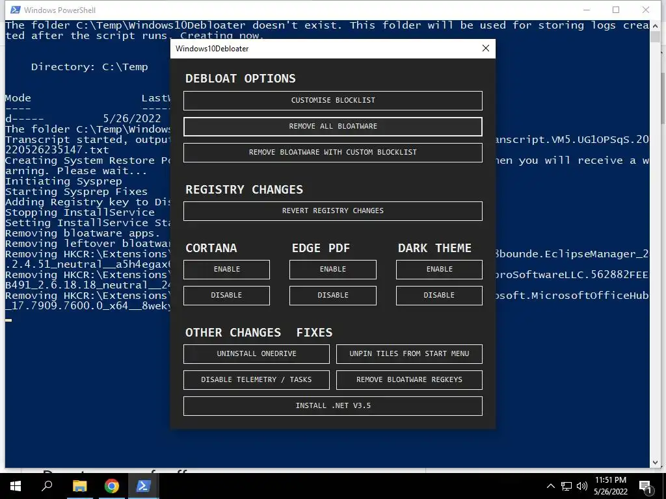Revert registry changes
The image size is (666, 499).
[x=332, y=211]
